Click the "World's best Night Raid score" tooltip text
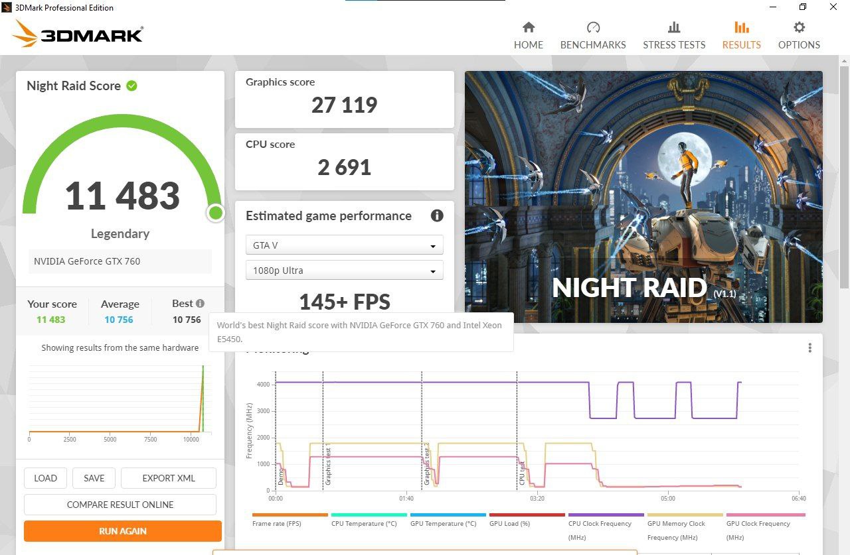This screenshot has width=850, height=555. pos(359,332)
